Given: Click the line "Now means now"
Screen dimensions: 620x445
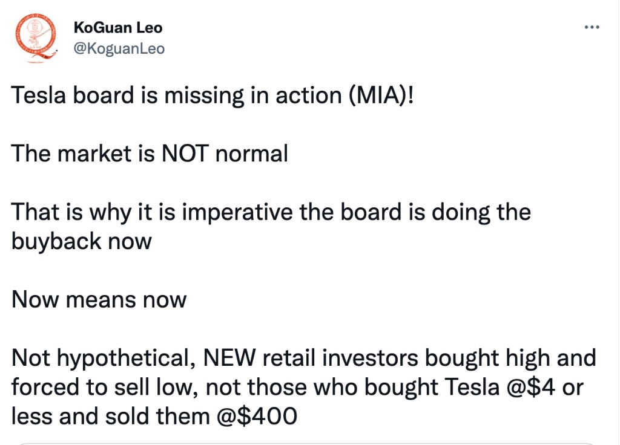Looking at the screenshot, I should point(99,299).
